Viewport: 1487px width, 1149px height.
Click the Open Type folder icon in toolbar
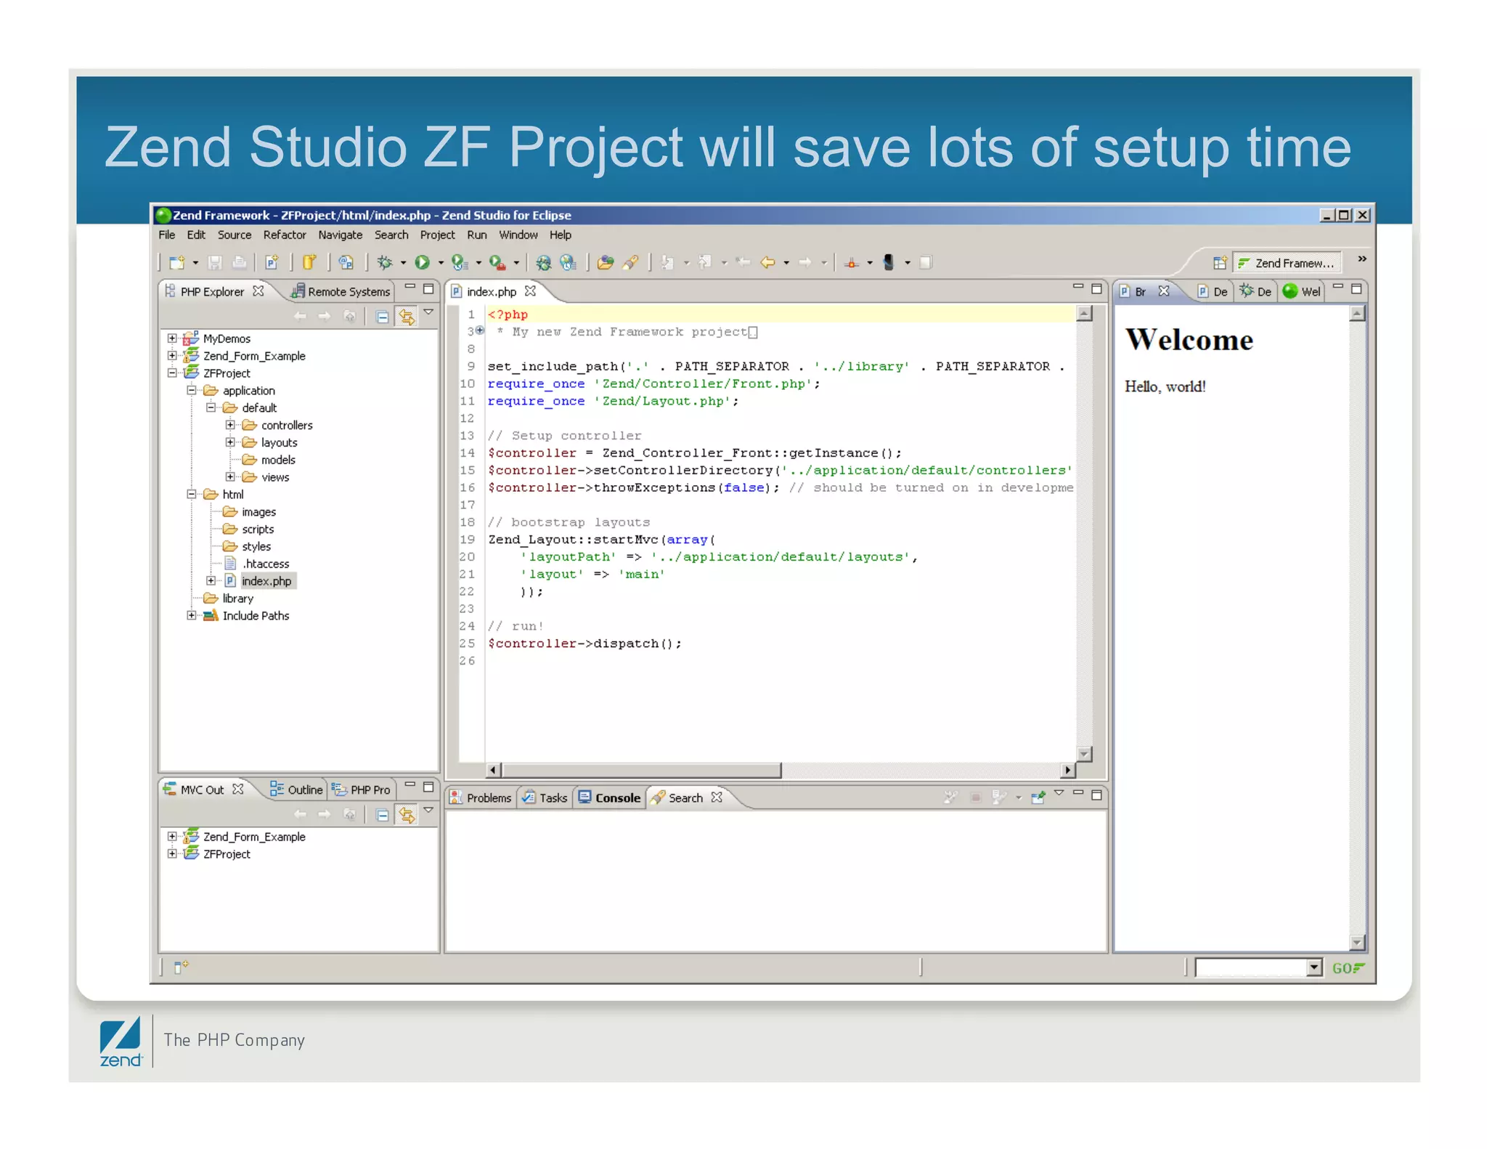coord(606,262)
